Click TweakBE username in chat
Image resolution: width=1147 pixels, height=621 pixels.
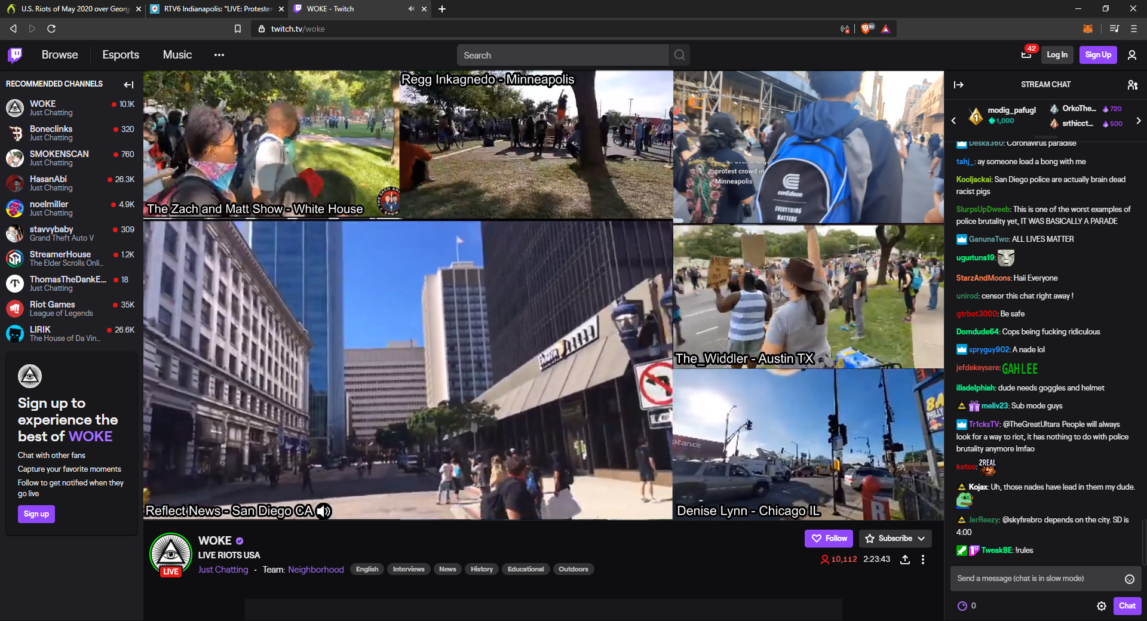coord(996,551)
